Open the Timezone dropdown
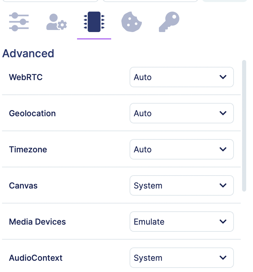The height and width of the screenshot is (272, 253). tap(182, 149)
